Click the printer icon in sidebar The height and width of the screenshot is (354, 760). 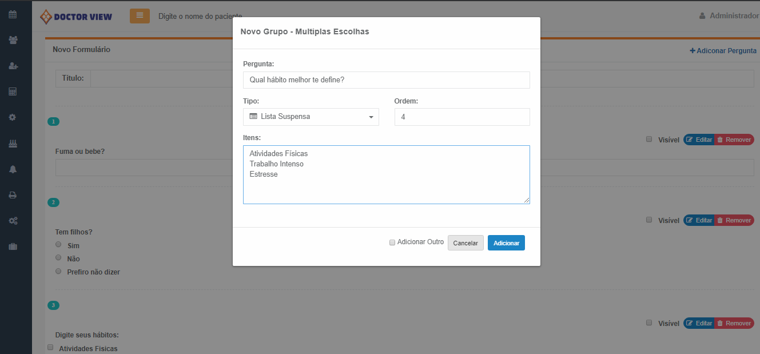[13, 195]
